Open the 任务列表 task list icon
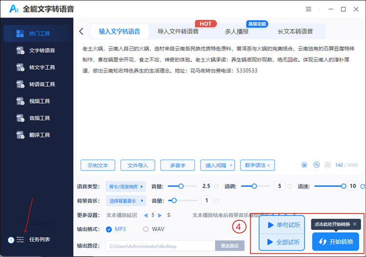 tap(20, 239)
